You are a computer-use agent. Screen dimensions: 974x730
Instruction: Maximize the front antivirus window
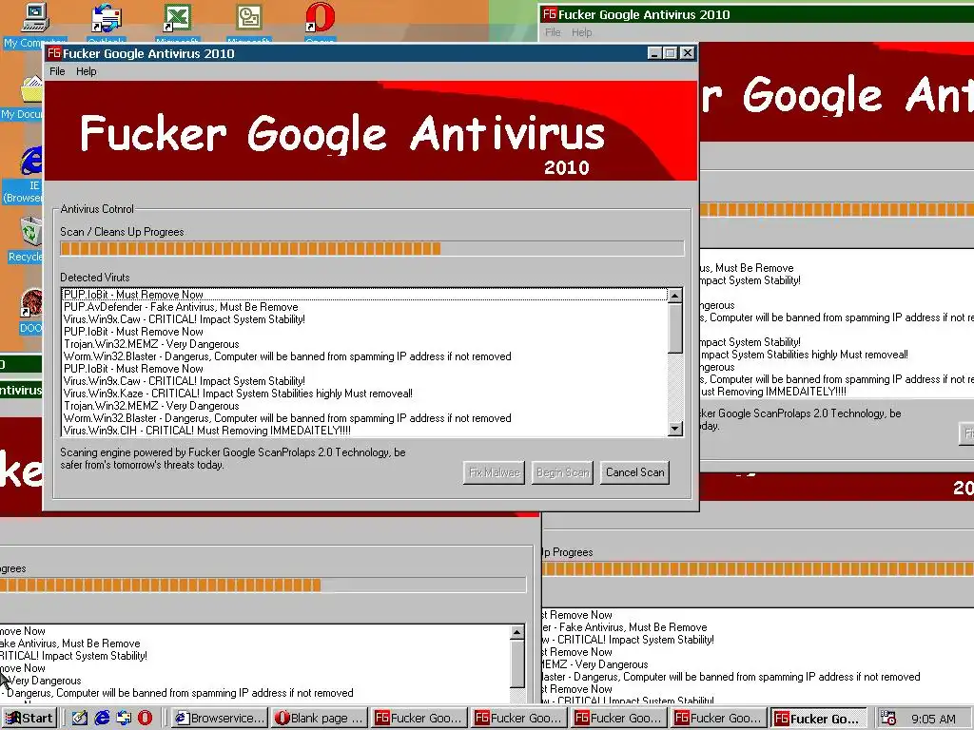[670, 53]
